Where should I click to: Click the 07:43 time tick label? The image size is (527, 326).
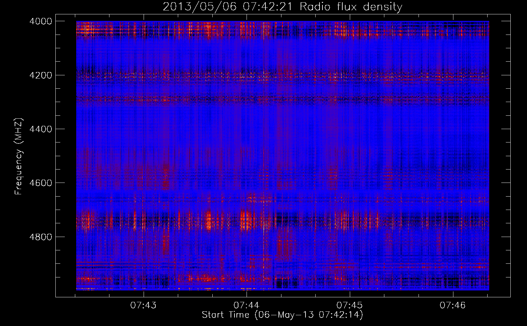click(143, 305)
